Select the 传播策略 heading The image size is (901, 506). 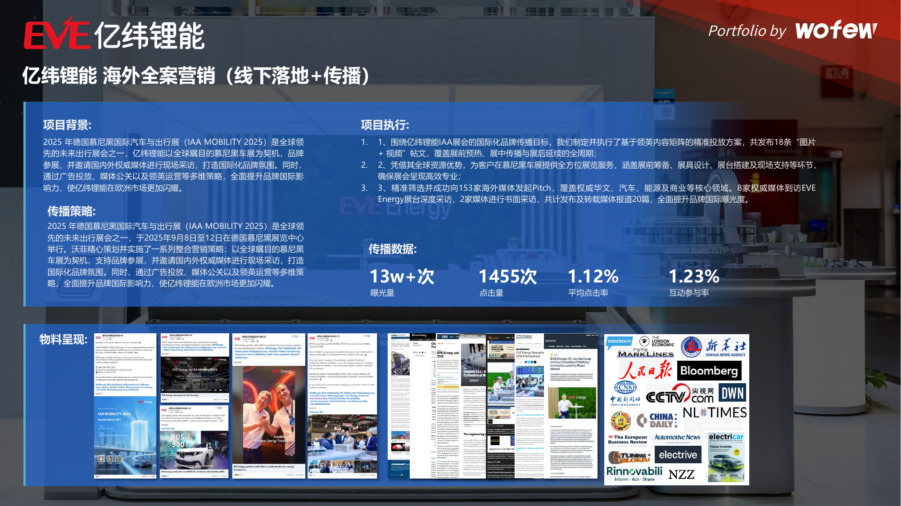point(72,211)
